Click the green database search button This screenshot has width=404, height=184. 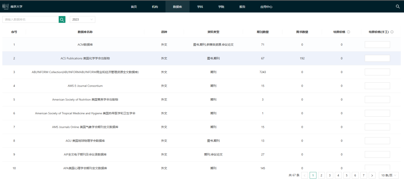point(62,19)
